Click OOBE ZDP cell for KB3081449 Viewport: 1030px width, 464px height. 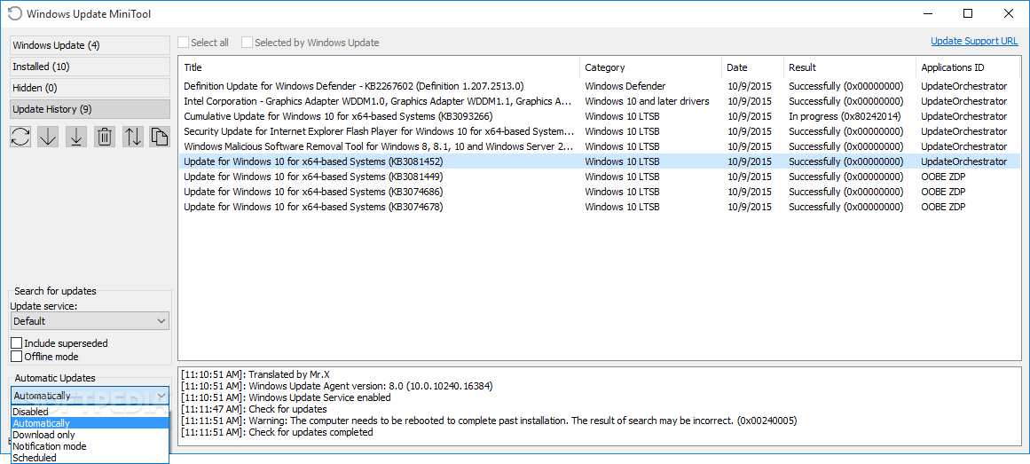pyautogui.click(x=943, y=177)
